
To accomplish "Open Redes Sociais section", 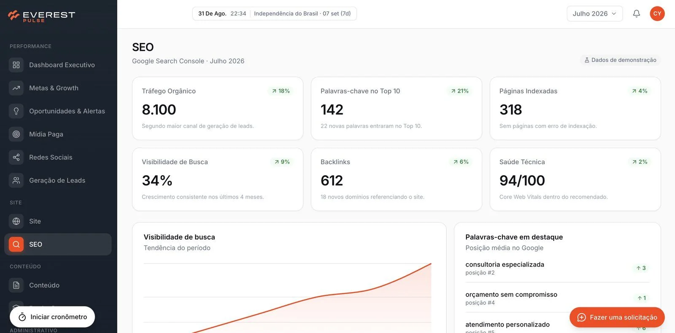I will 58,157.
